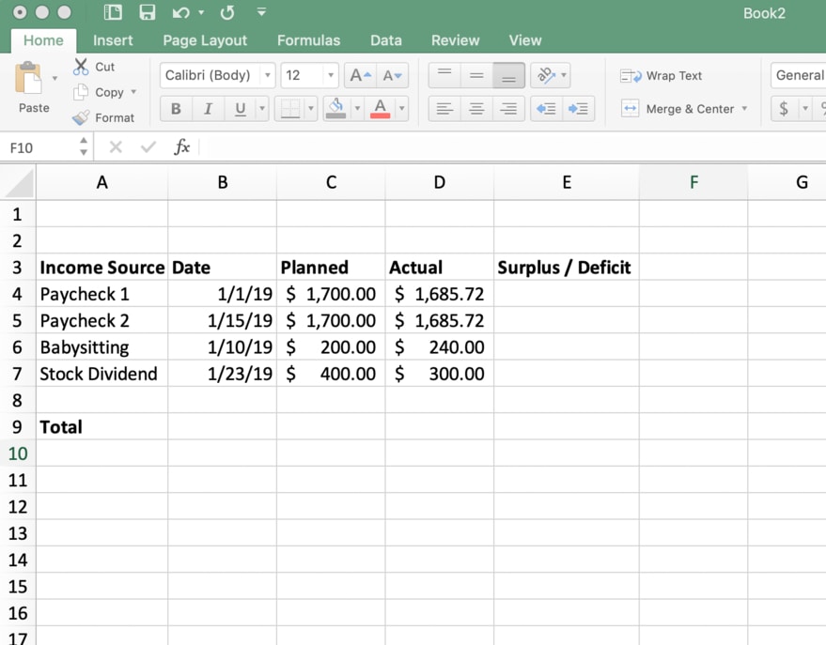The width and height of the screenshot is (826, 645).
Task: Click the Increase Indent icon
Action: 577,108
